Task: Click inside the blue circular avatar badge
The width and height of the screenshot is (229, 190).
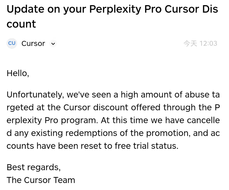Action: (x=12, y=43)
